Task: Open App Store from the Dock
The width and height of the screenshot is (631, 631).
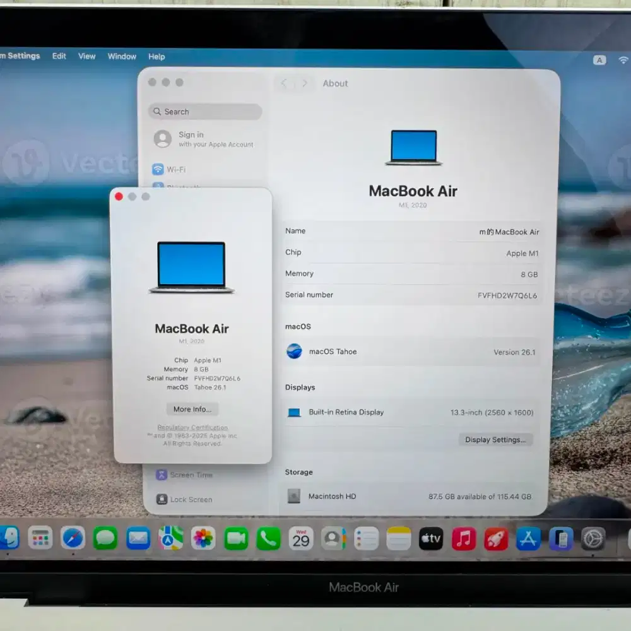Action: [x=528, y=538]
